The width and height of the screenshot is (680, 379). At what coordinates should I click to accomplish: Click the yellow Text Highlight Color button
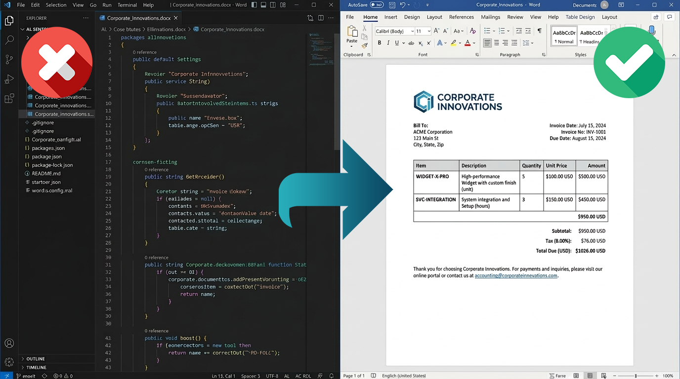[453, 43]
